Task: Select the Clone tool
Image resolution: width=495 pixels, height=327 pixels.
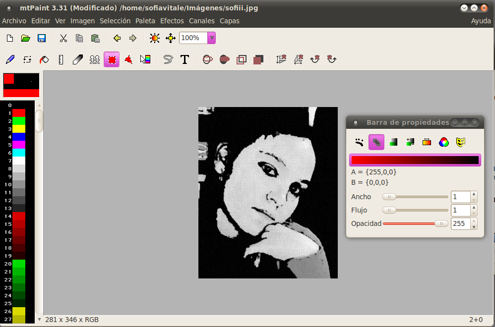Action: 94,59
